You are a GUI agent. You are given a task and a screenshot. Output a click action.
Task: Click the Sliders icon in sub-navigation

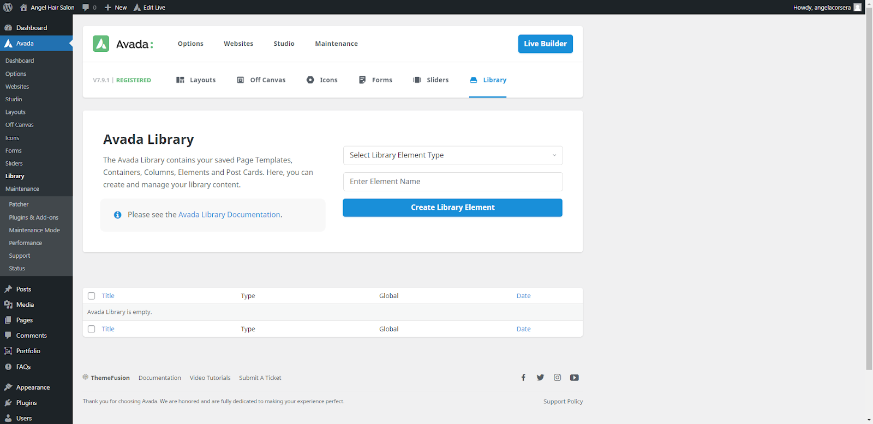point(417,80)
